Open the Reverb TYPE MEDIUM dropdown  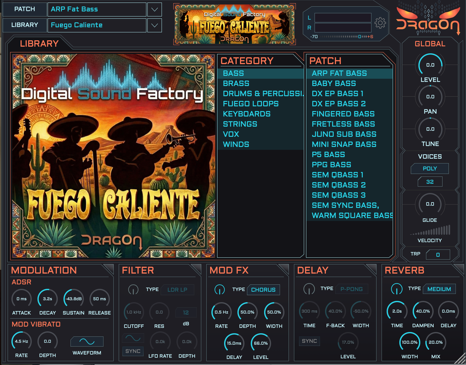(439, 289)
